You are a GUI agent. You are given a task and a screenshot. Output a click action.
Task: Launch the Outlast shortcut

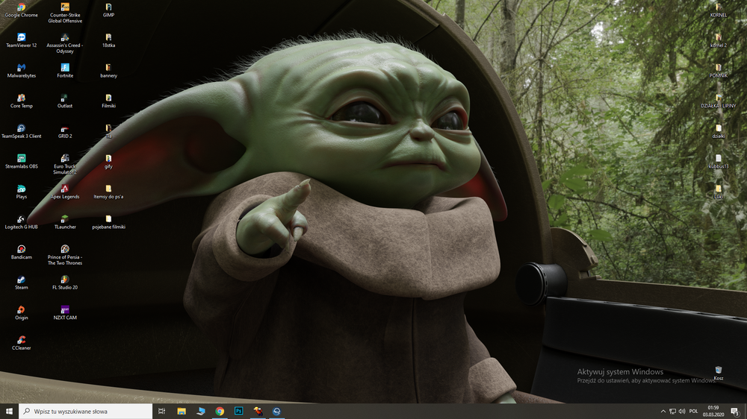pos(65,101)
